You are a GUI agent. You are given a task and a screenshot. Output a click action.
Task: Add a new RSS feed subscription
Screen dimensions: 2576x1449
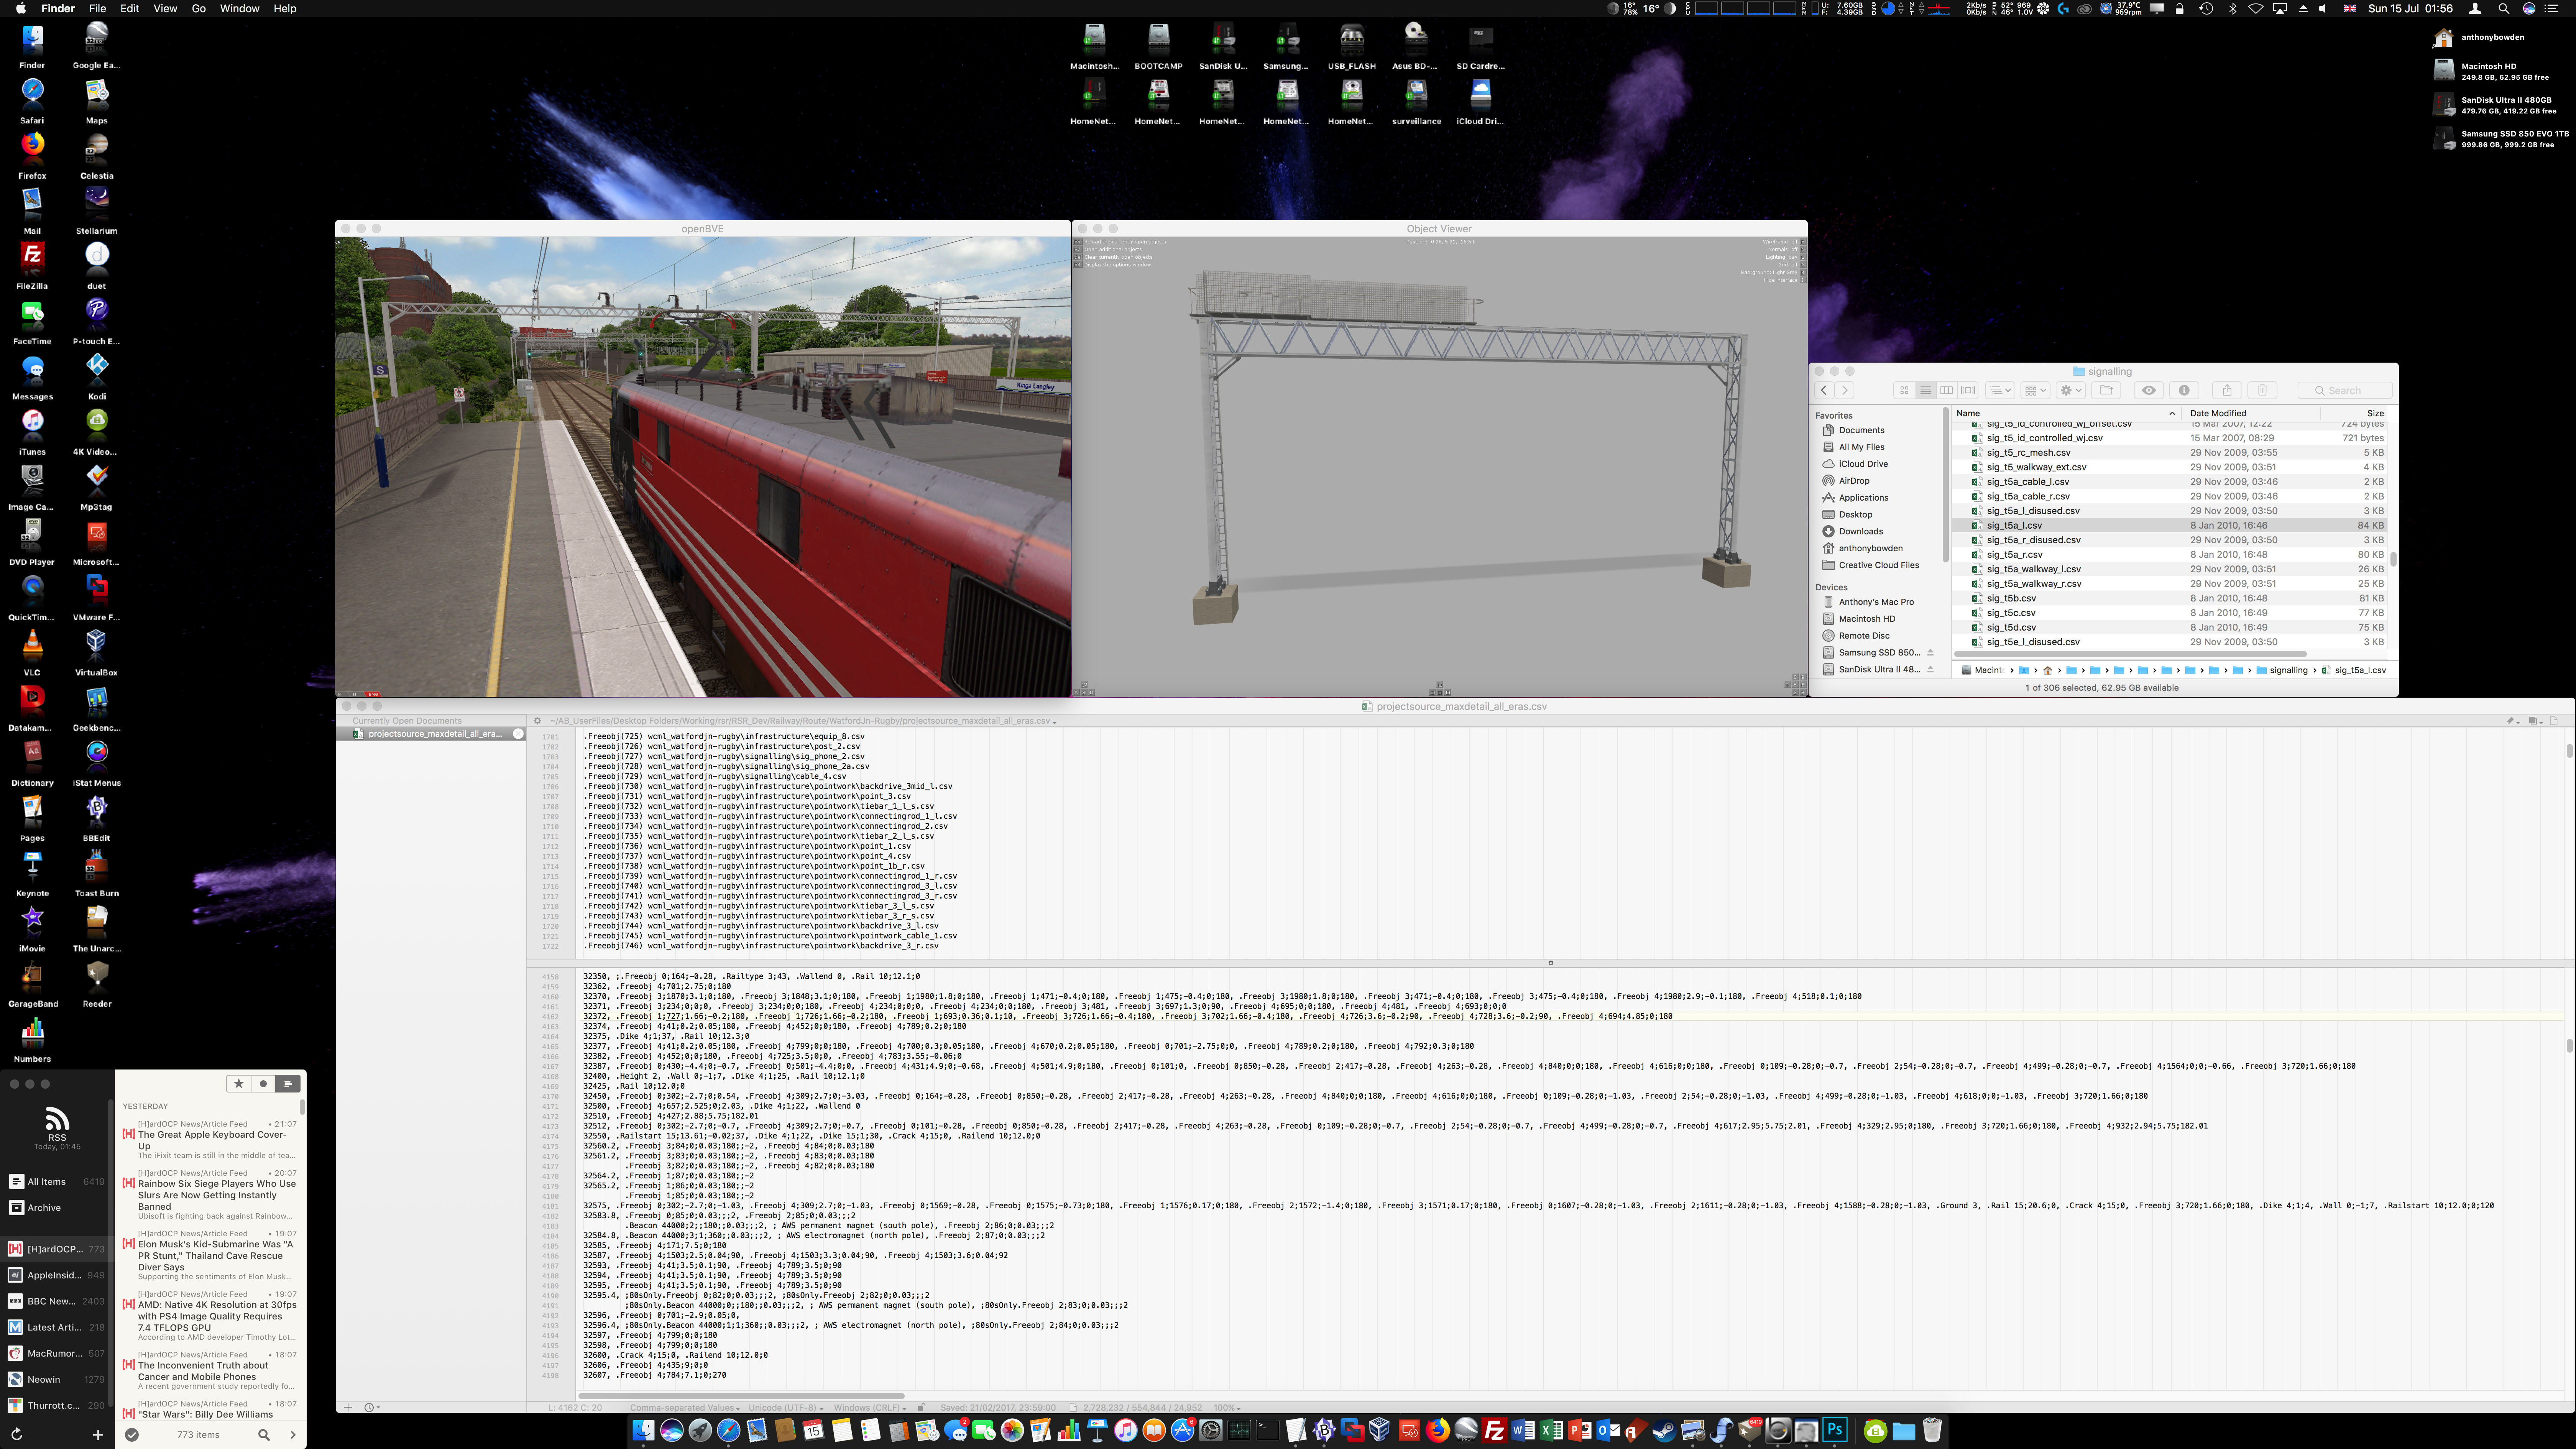[x=98, y=1434]
